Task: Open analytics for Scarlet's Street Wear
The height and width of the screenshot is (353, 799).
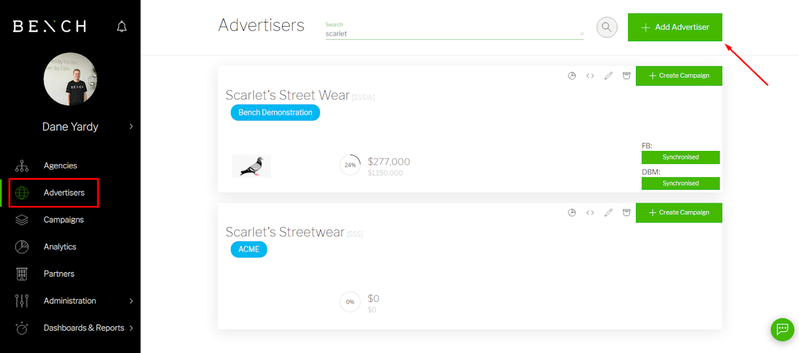Action: (572, 76)
